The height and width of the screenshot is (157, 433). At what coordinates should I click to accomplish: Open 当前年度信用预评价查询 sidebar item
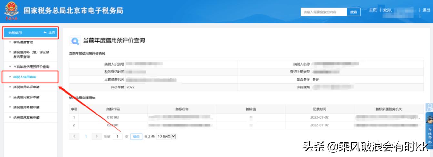tap(31, 67)
